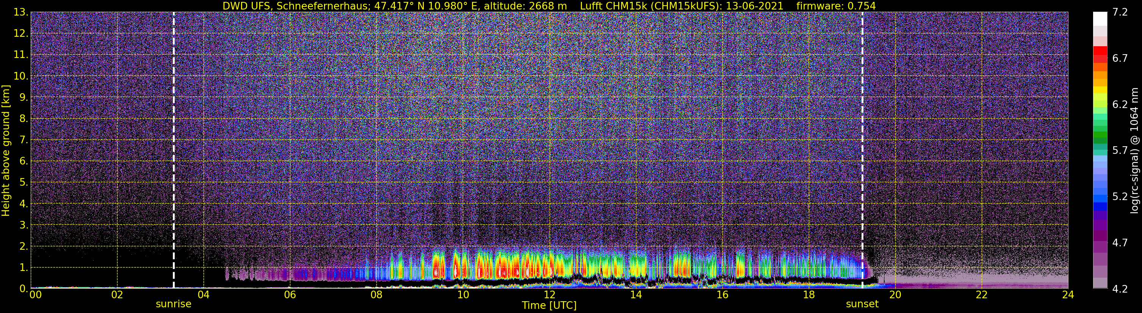Click the colorbar value '7.2'
Image resolution: width=1142 pixels, height=313 pixels.
click(x=1120, y=13)
